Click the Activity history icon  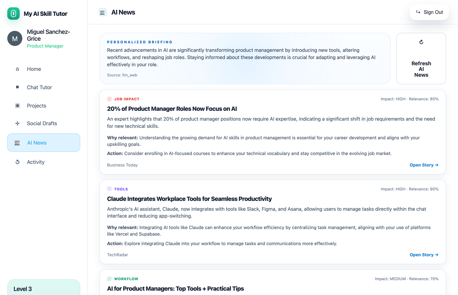tap(17, 162)
